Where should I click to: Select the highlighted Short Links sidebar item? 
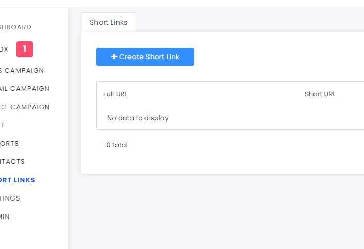(18, 180)
